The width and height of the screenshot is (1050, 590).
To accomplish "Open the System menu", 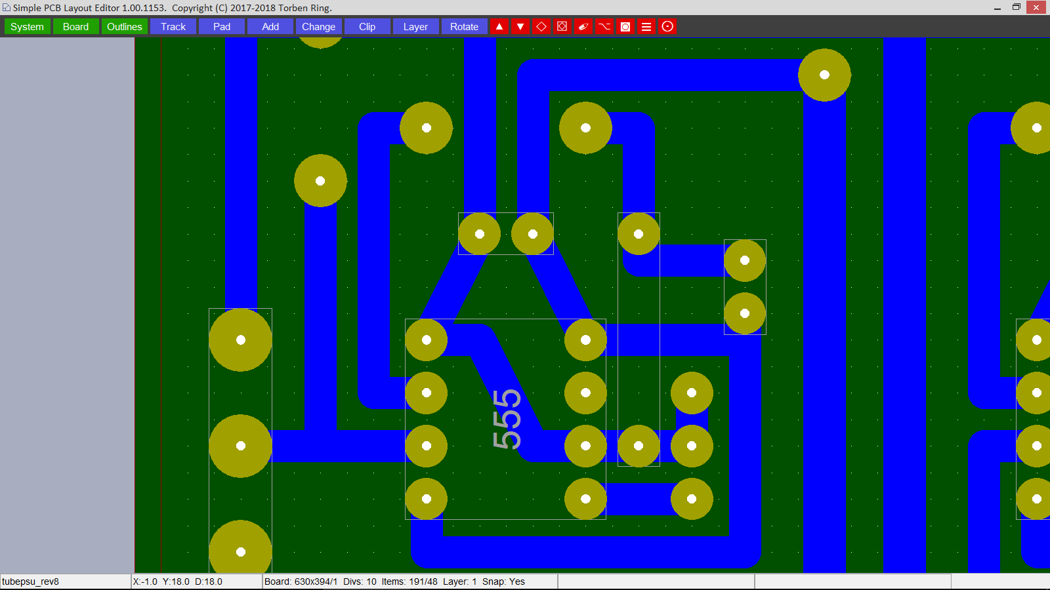I will (27, 27).
